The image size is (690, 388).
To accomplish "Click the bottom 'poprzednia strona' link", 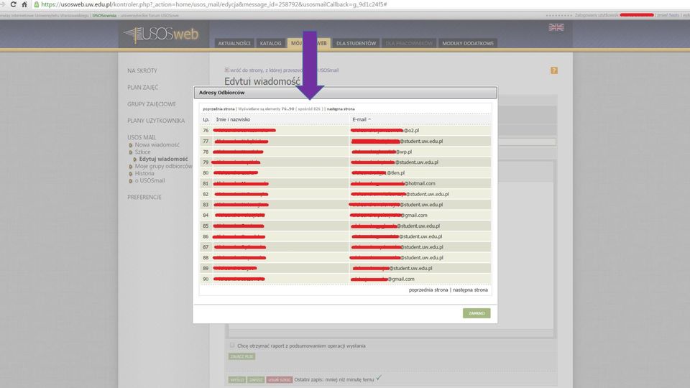I will (428, 290).
